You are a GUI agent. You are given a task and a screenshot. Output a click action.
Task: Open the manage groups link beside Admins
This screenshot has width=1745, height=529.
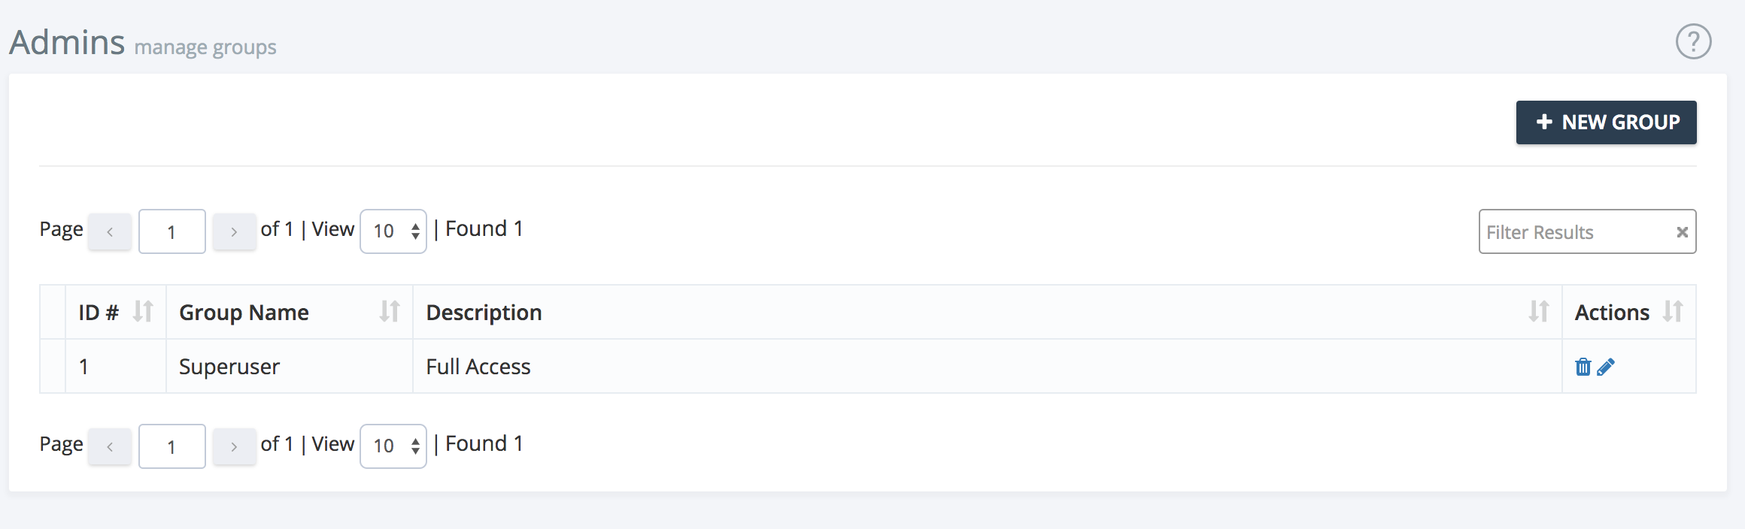click(x=205, y=47)
